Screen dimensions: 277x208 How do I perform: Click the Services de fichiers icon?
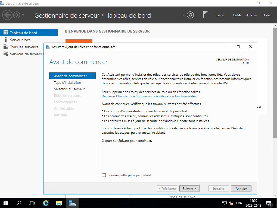coord(6,54)
